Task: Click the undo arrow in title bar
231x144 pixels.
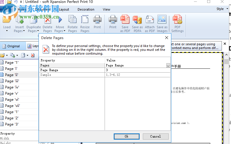Action: click(x=16, y=2)
